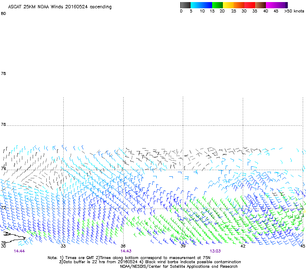Click the 'Times are GMT' note line
This screenshot has width=306, height=269.
click(x=129, y=258)
